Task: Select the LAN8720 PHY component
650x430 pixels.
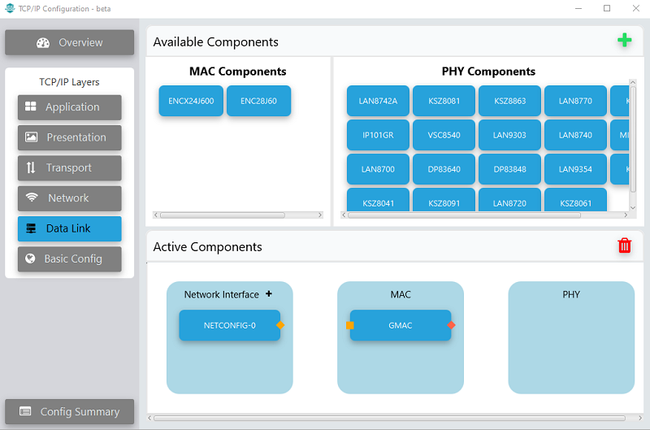Action: pyautogui.click(x=510, y=200)
